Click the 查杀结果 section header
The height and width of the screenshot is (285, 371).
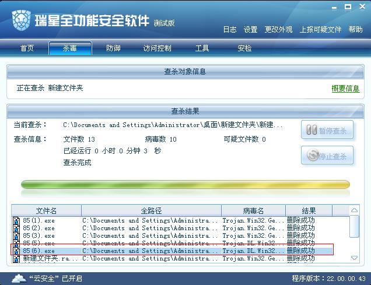tap(185, 111)
